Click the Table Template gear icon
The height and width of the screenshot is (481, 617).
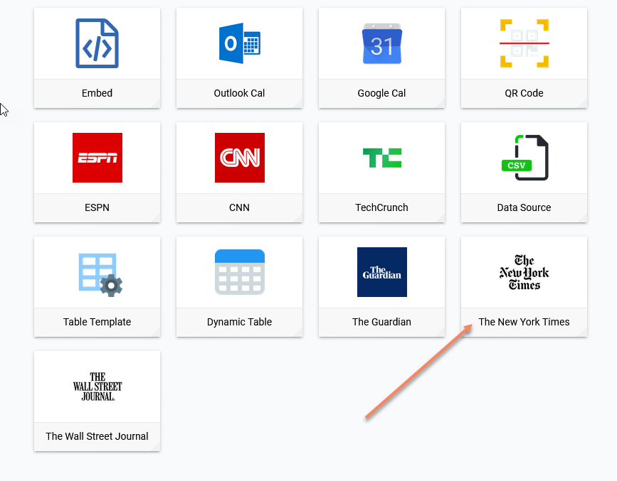point(97,272)
